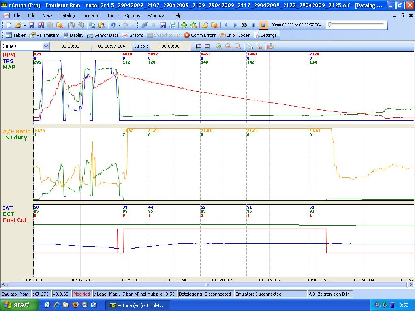This screenshot has width=415, height=311.
Task: Step backward with the blue left arrow
Action: (226, 25)
